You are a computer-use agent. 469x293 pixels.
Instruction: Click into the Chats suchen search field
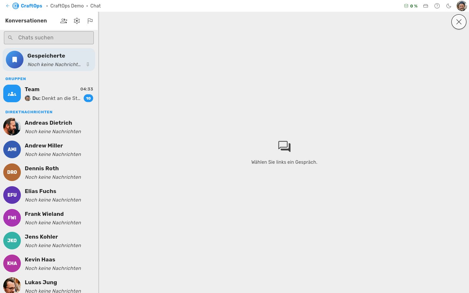coord(49,38)
